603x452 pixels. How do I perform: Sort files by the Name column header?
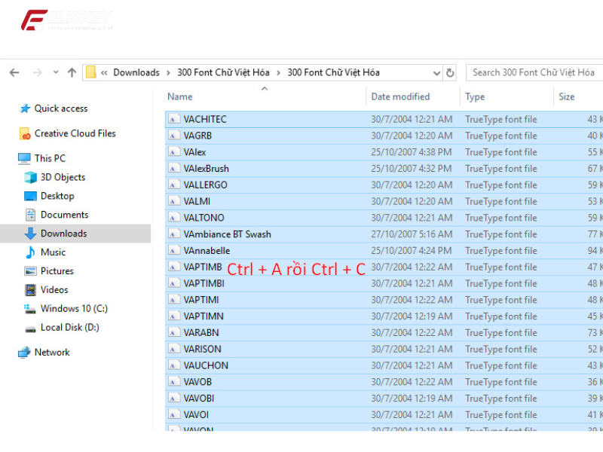pyautogui.click(x=181, y=96)
